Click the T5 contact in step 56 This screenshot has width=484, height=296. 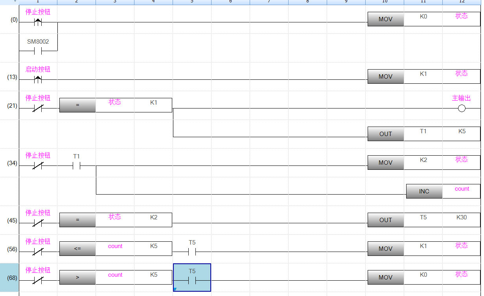pyautogui.click(x=192, y=252)
